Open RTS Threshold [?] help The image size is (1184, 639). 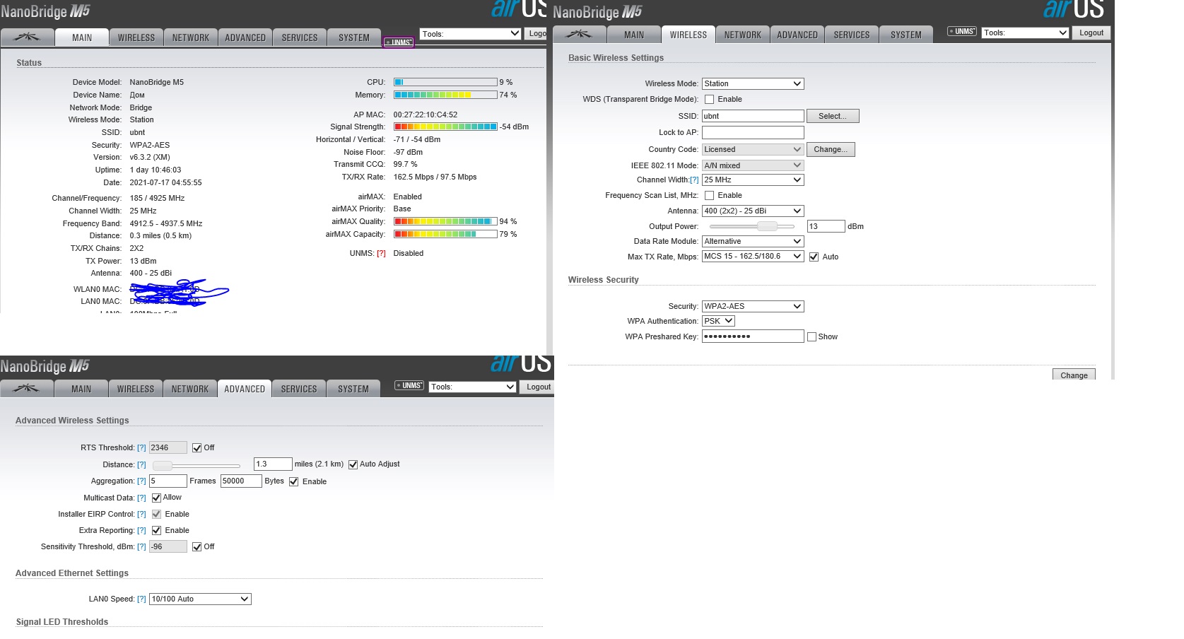(141, 448)
